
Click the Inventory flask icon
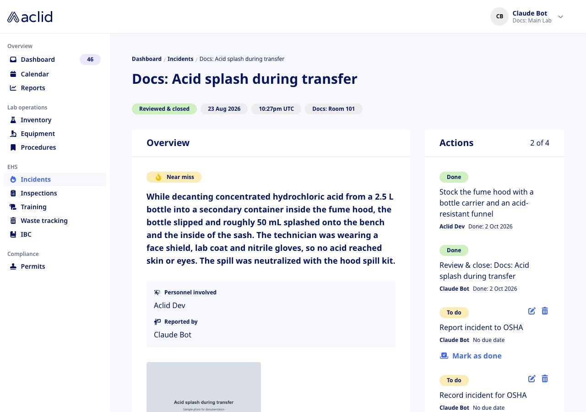[x=13, y=120]
